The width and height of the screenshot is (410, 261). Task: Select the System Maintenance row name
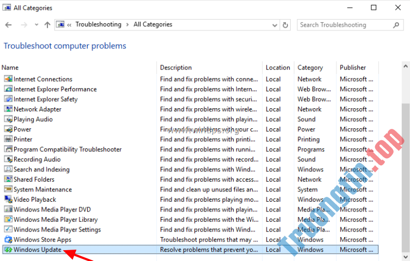click(42, 189)
